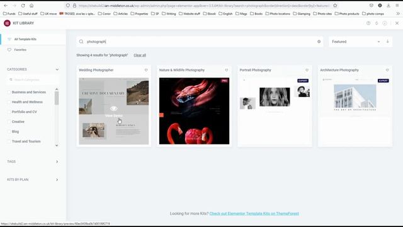
Task: Toggle sort direction arrow next to Featured
Action: click(x=388, y=42)
